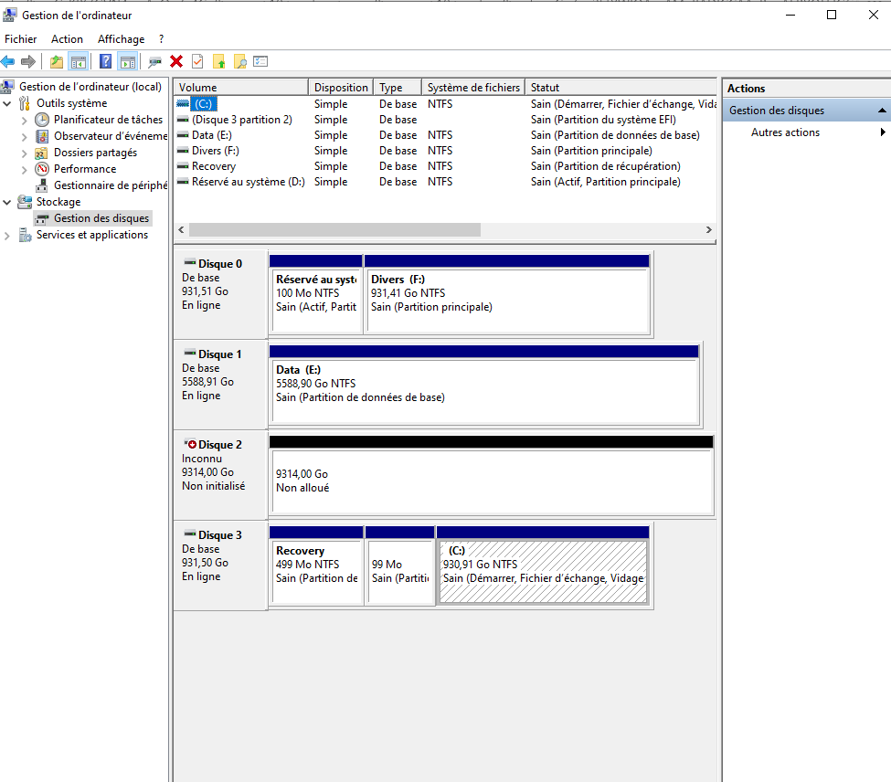Sort by Système de fichiers column header
The width and height of the screenshot is (891, 782).
[473, 88]
